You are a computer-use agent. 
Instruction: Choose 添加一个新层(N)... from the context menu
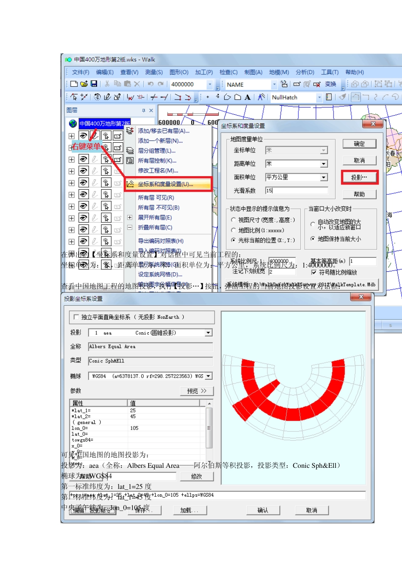[x=160, y=141]
